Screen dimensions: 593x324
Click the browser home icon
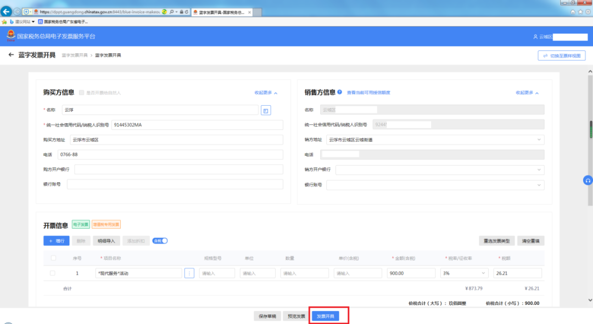573,12
